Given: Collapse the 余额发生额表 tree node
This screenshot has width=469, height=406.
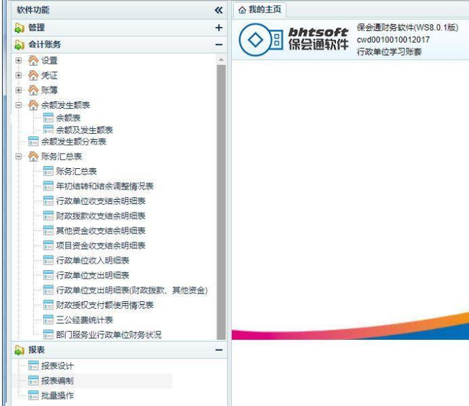Looking at the screenshot, I should coord(19,105).
